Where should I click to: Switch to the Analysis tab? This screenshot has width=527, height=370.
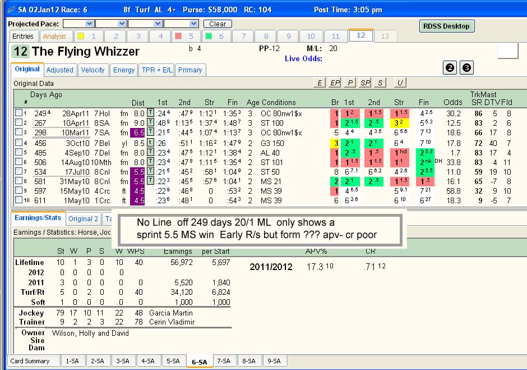[x=54, y=36]
